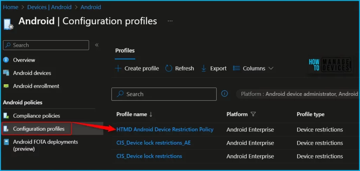Click the plus icon for Create profile
This screenshot has height=171, width=360.
pos(118,68)
